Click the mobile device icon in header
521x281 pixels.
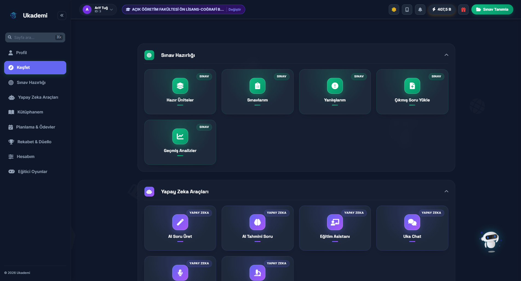(x=407, y=10)
